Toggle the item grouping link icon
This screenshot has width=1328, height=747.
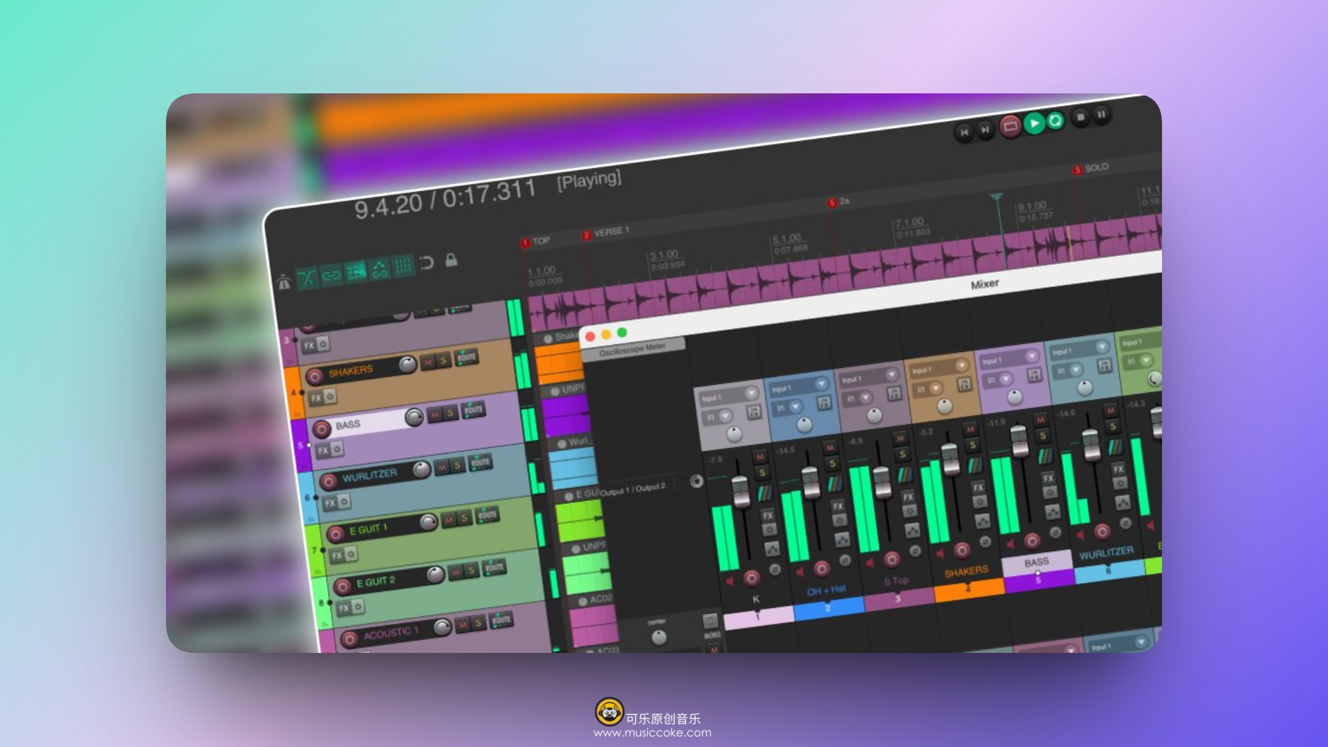[x=331, y=276]
